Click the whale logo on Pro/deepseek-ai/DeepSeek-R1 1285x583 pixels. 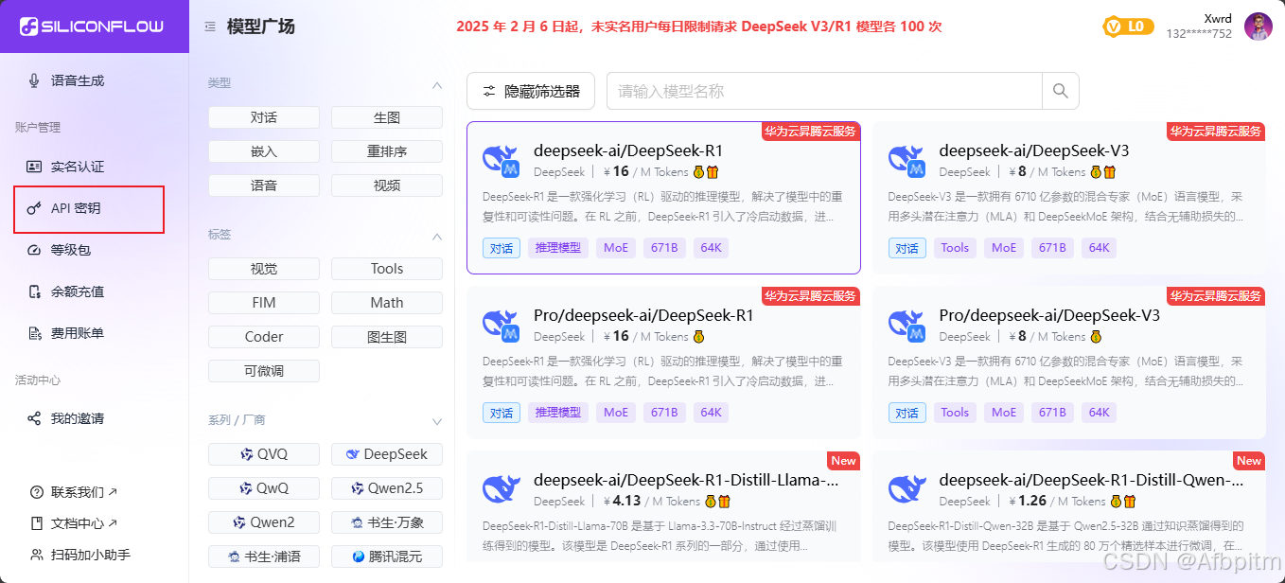click(502, 325)
